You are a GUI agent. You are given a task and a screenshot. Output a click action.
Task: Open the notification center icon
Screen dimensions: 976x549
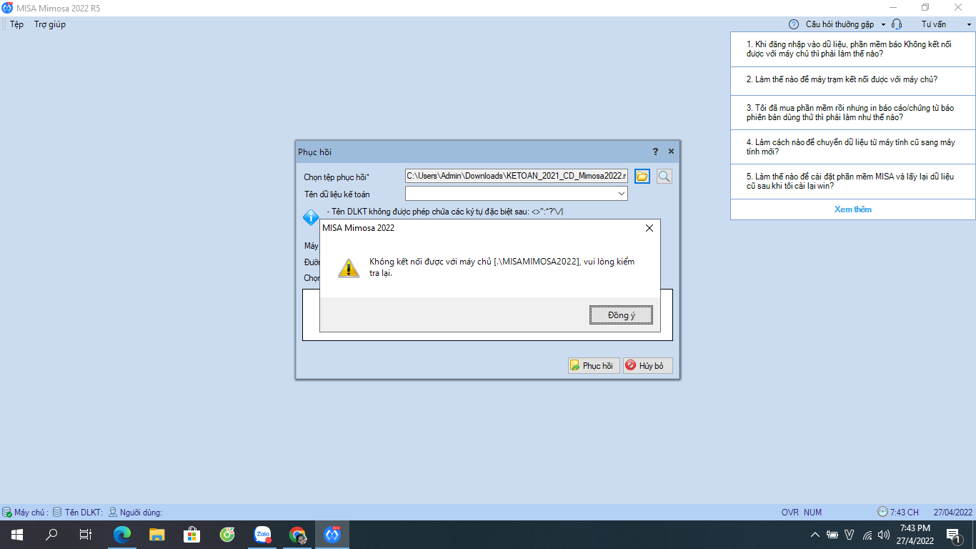[953, 534]
